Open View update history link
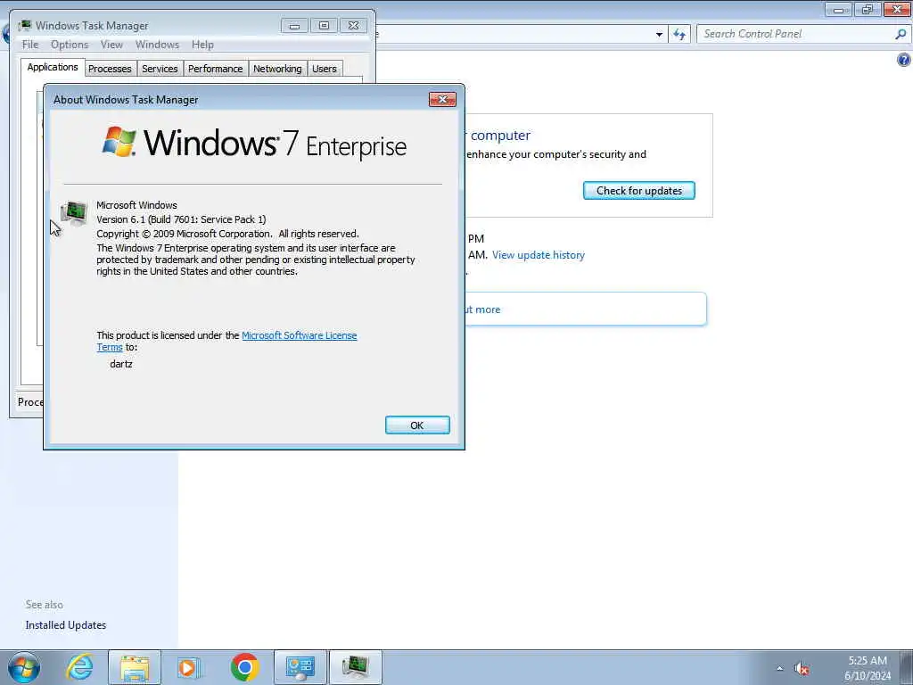The width and height of the screenshot is (913, 685). tap(538, 255)
